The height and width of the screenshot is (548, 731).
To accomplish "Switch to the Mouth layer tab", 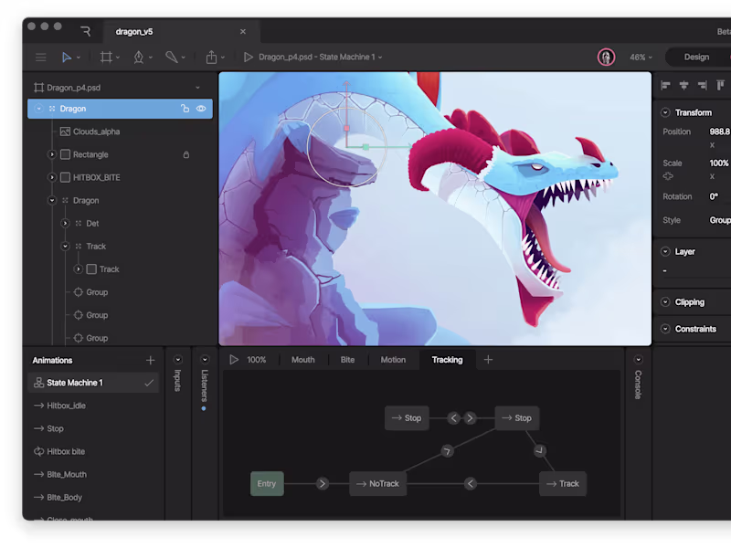I will [302, 360].
